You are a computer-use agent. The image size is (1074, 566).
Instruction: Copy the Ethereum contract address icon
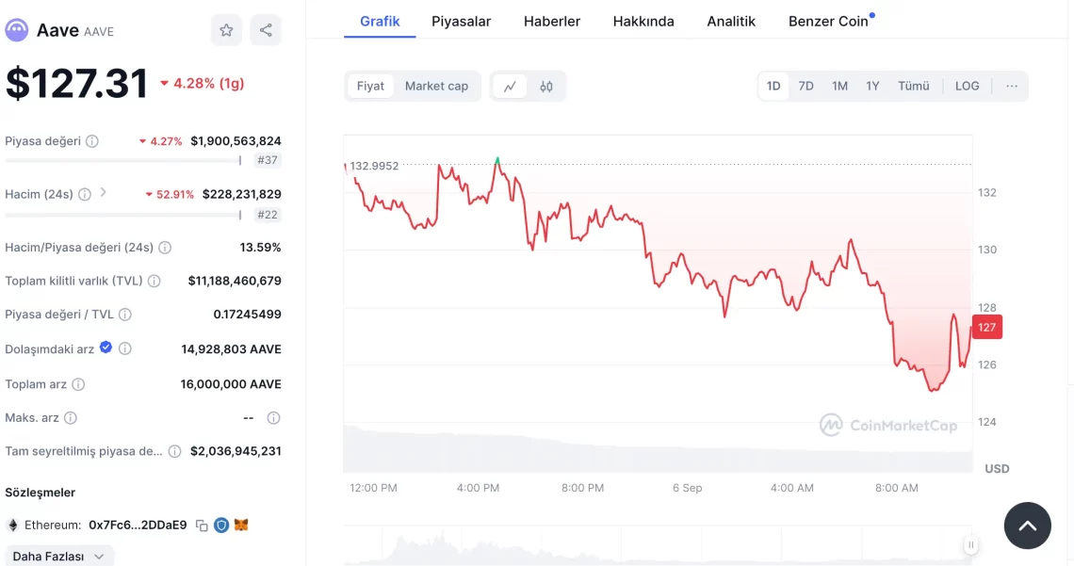coord(202,526)
